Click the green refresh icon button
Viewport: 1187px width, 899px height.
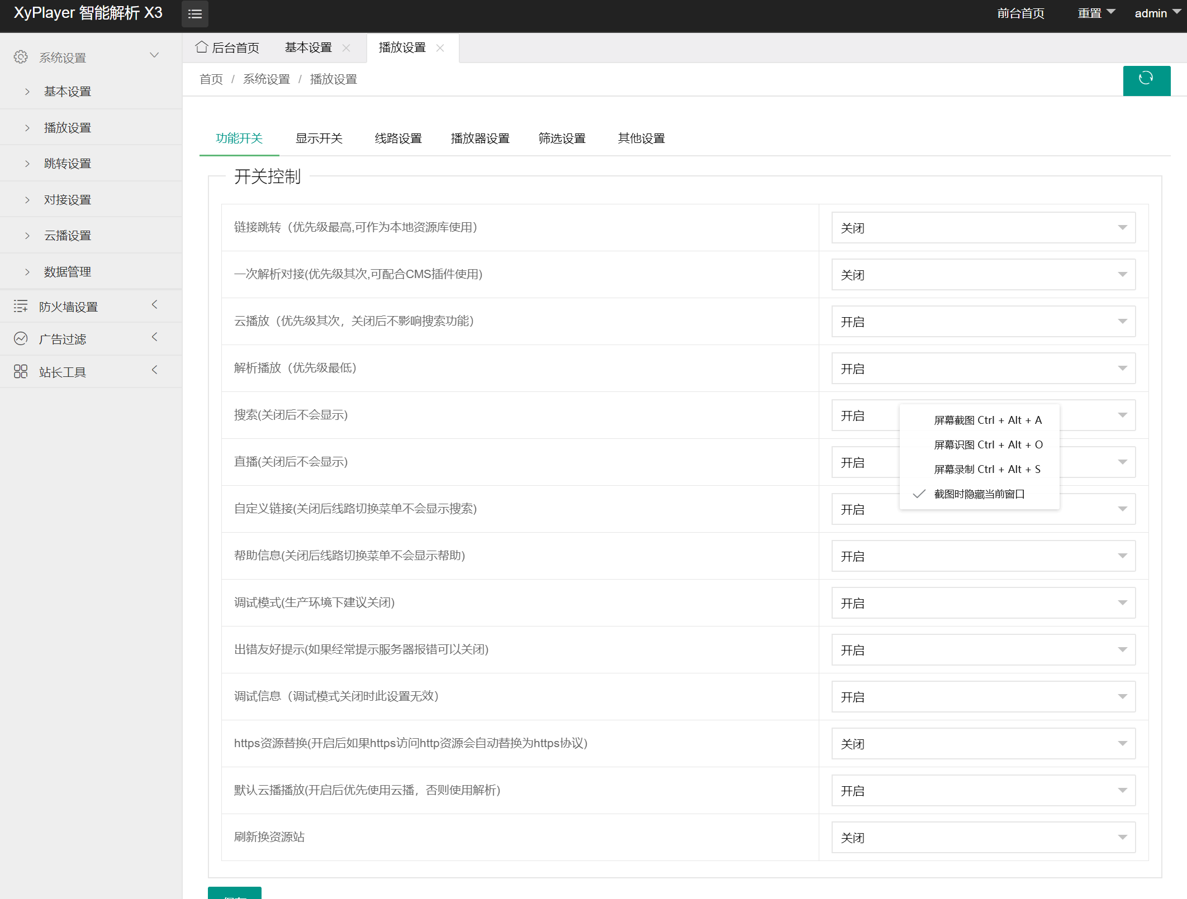pos(1146,80)
